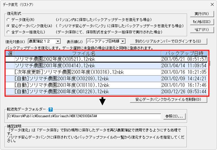Click 別のシリアルナンバーでログインする(G) button
The image size is (217, 150).
click(x=168, y=41)
